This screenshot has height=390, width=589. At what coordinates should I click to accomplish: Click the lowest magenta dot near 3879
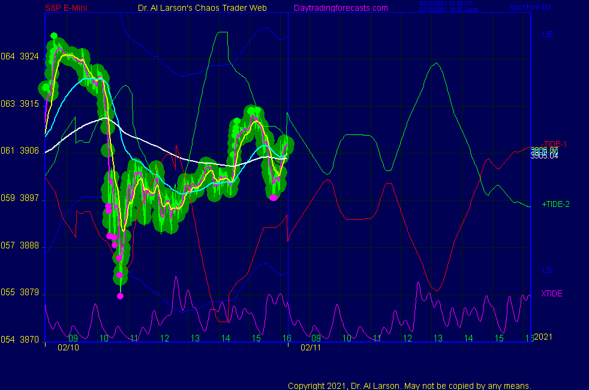click(x=120, y=296)
